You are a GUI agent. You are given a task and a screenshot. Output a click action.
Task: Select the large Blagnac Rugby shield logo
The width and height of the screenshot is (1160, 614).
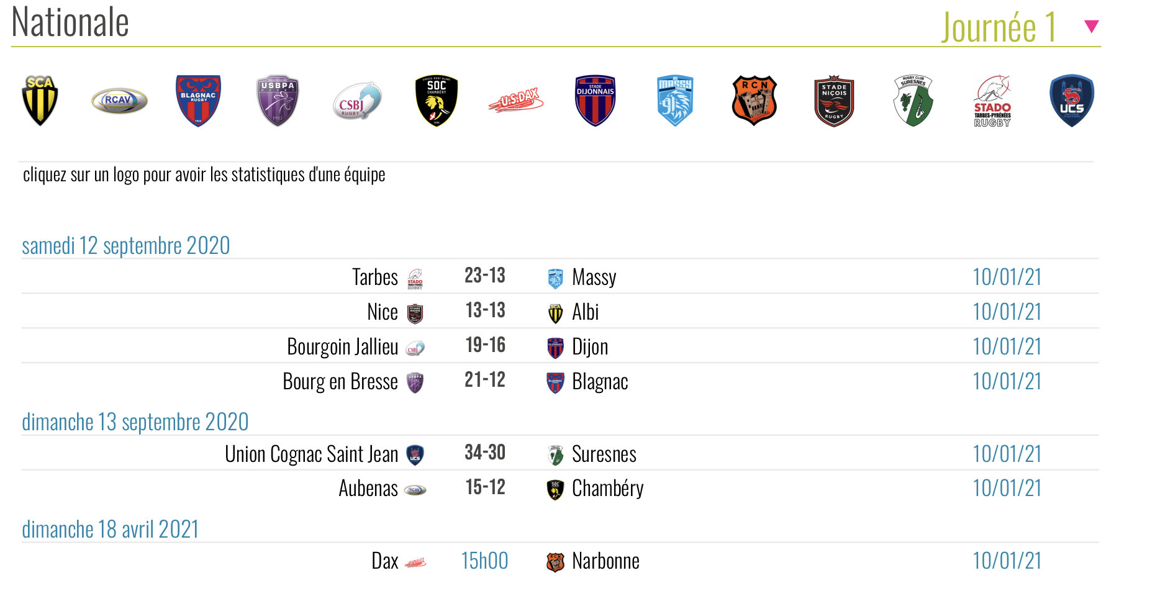(x=198, y=100)
